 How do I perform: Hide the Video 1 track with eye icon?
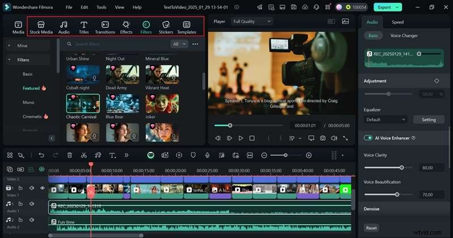42,188
